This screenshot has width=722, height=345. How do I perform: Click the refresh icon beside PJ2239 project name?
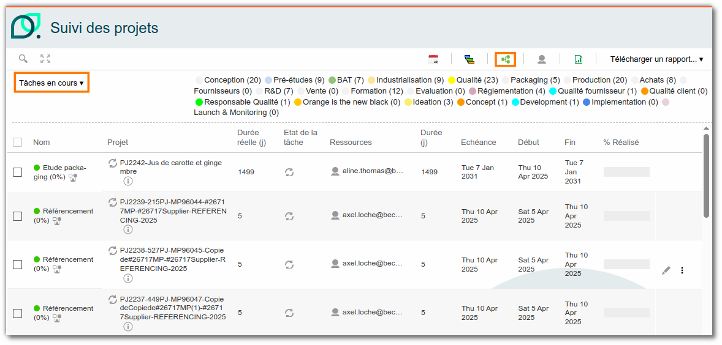pyautogui.click(x=113, y=202)
